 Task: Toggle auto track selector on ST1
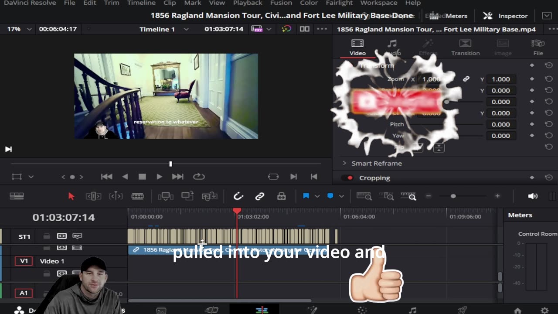(x=62, y=236)
